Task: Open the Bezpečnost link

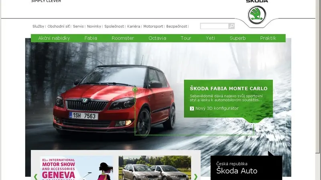Action: [177, 26]
